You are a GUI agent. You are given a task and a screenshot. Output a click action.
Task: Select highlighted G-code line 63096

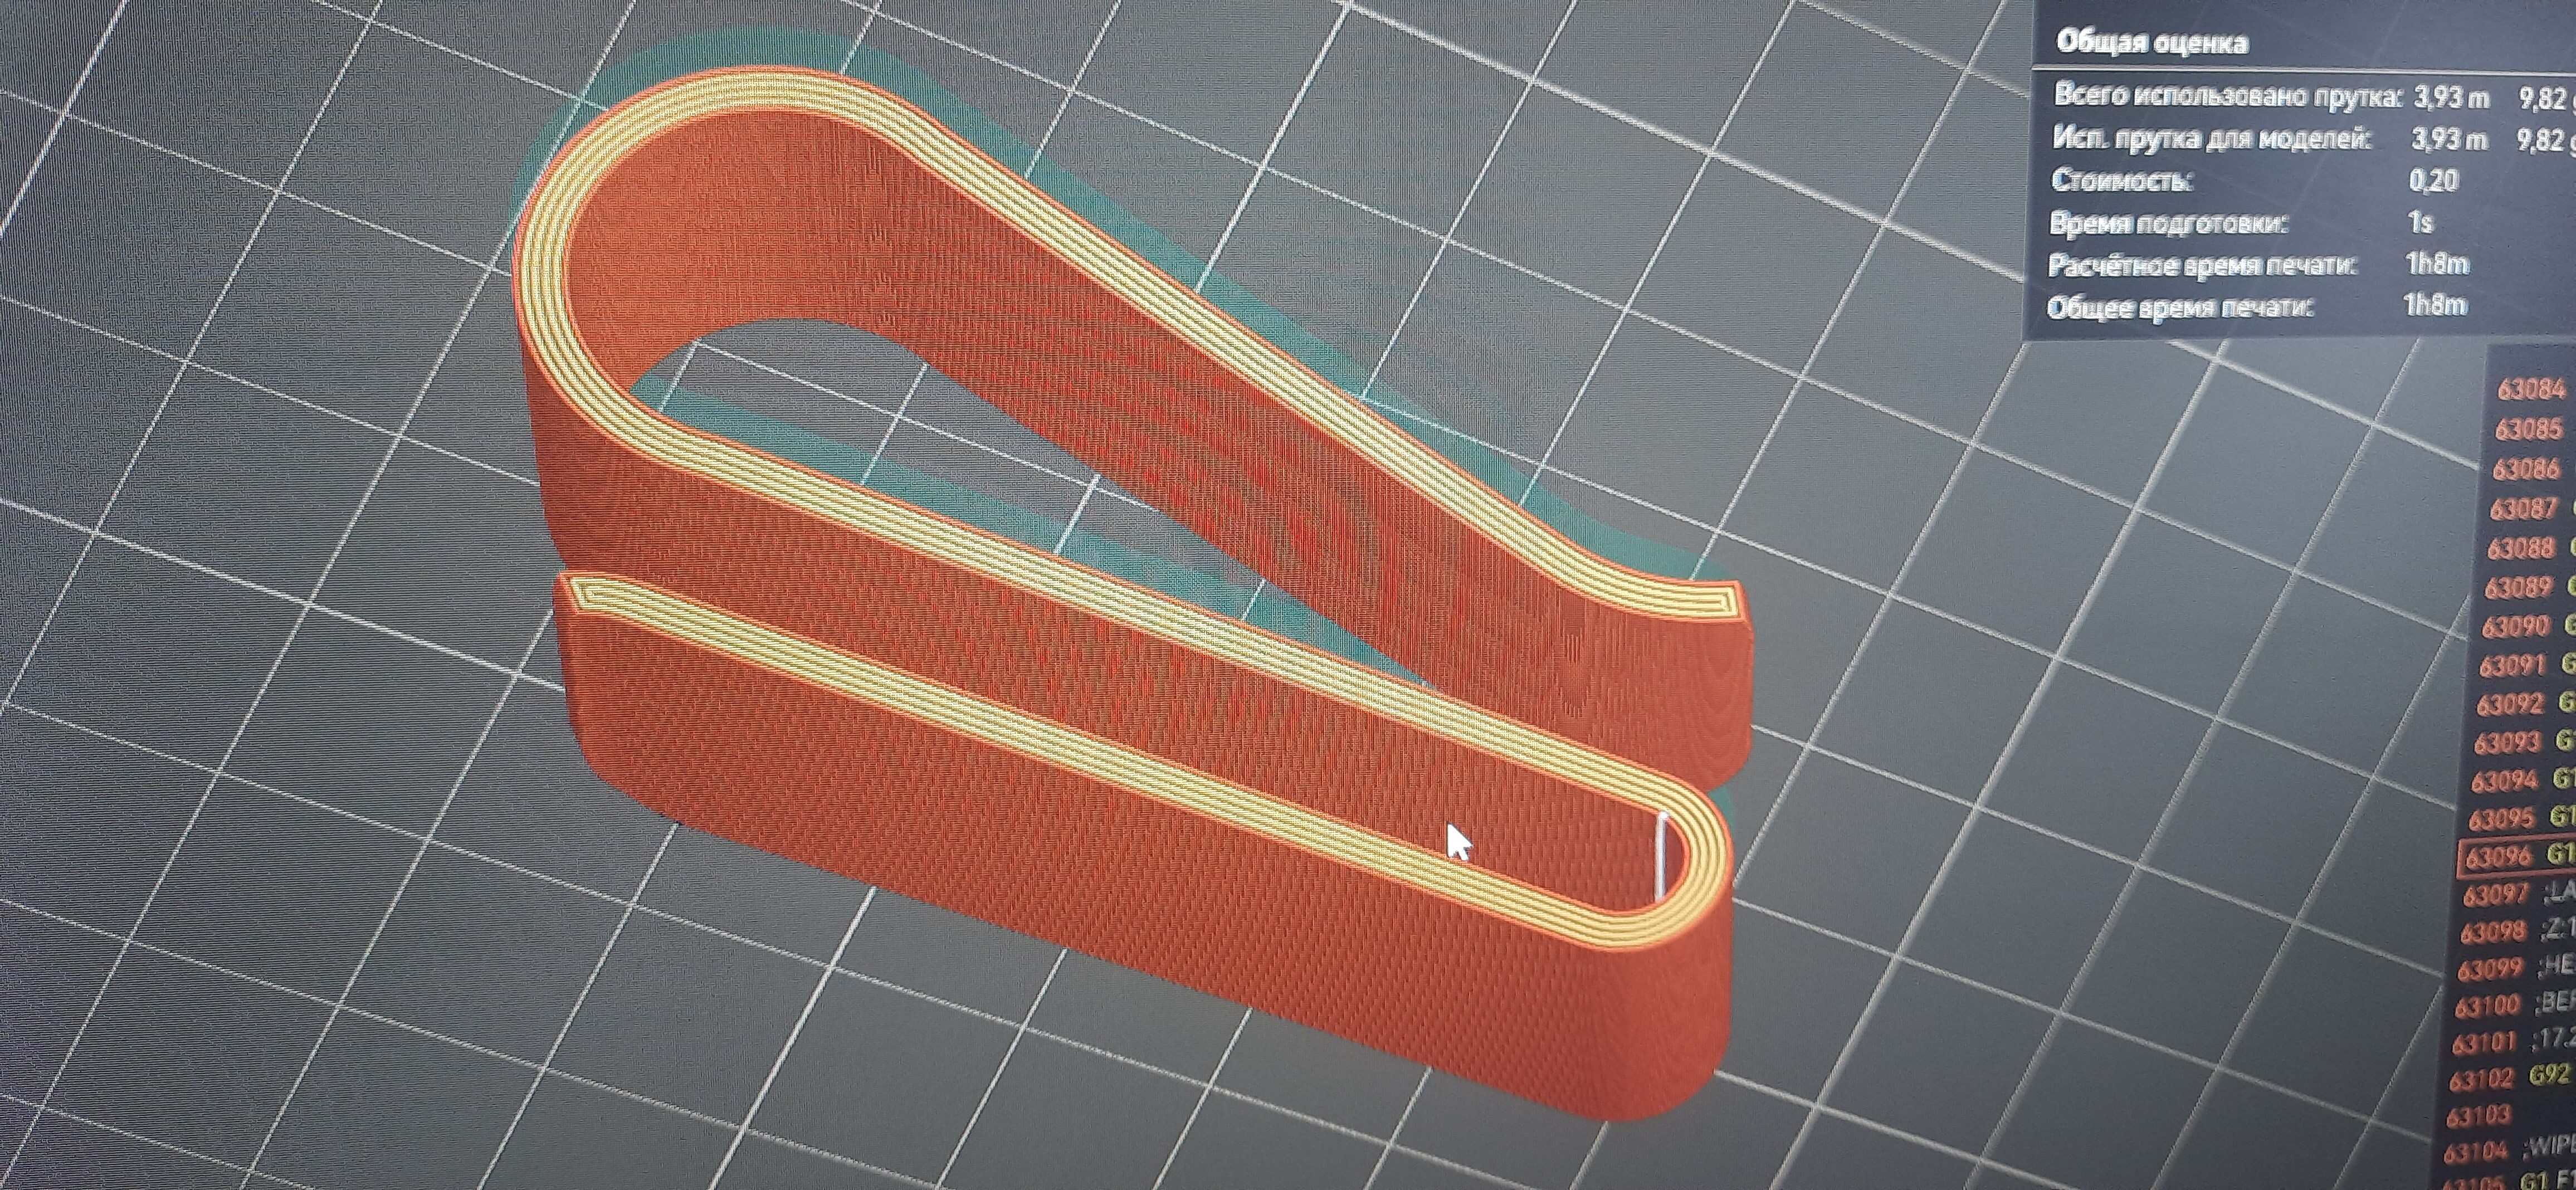point(2509,857)
